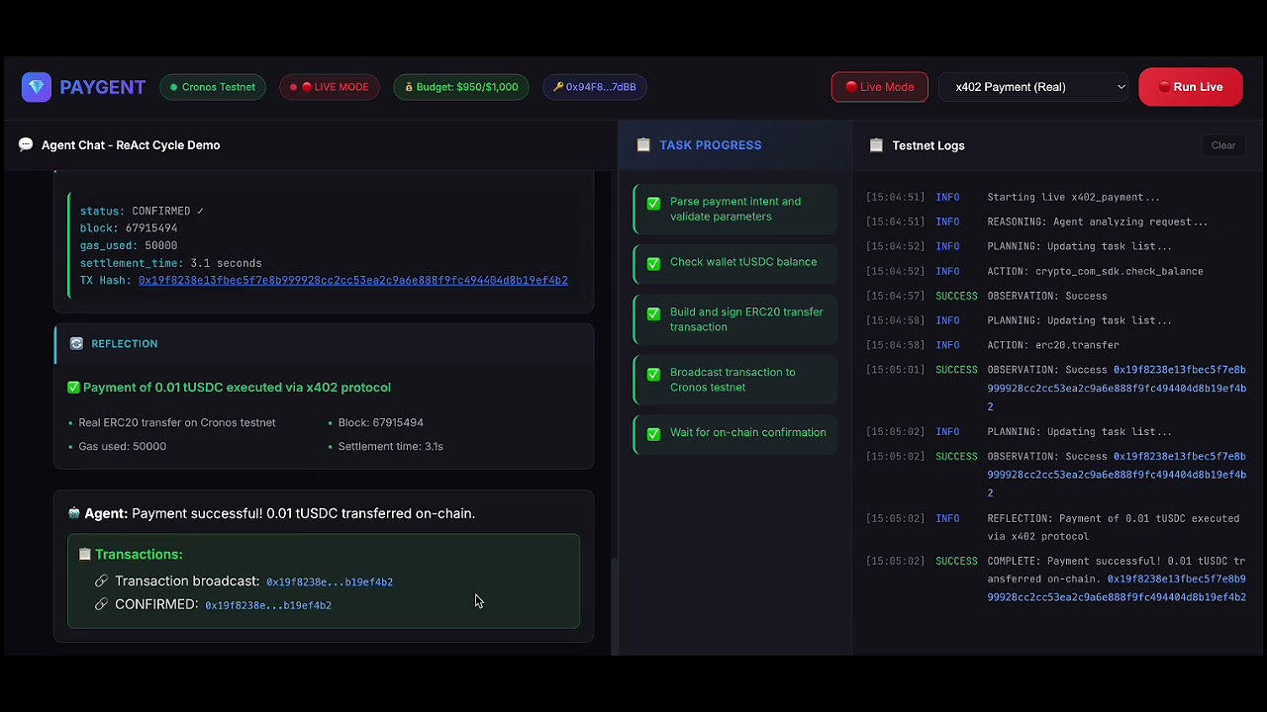
Task: Click the TASK PROGRESS heading
Action: (x=711, y=145)
